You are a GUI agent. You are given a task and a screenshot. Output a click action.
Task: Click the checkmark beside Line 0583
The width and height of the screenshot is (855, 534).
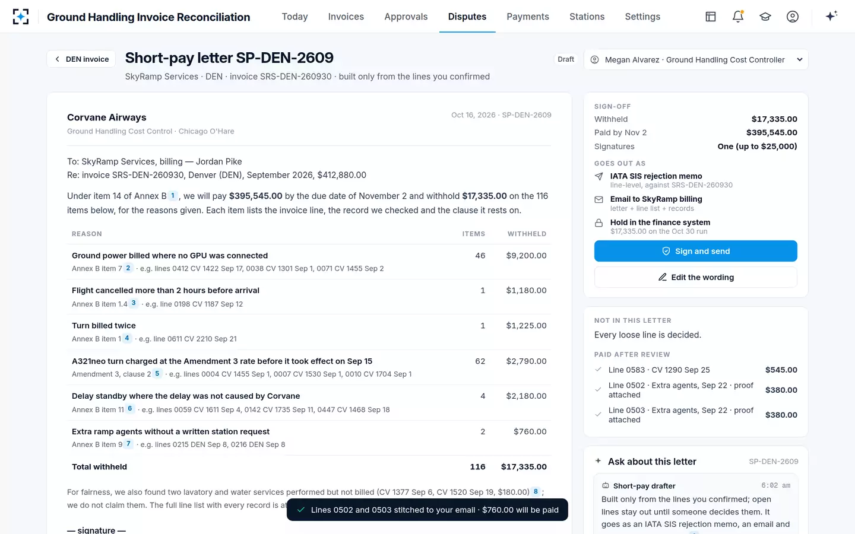598,370
